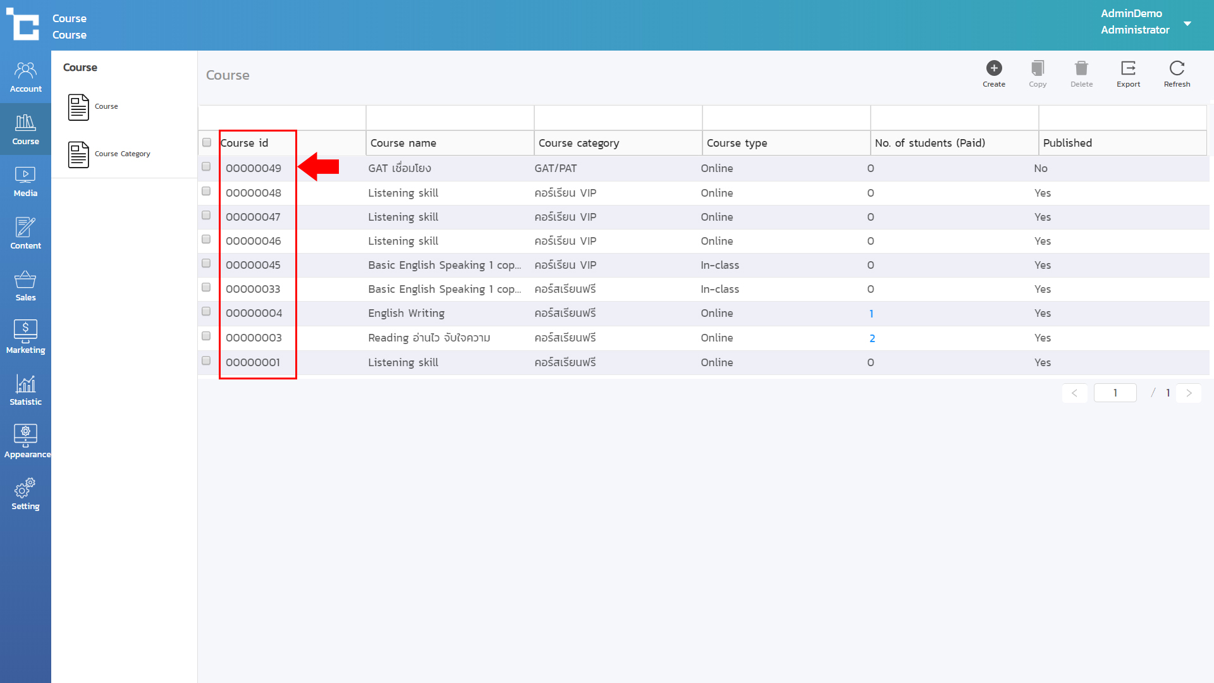The height and width of the screenshot is (683, 1214).
Task: Go to next page arrow
Action: [x=1189, y=393]
